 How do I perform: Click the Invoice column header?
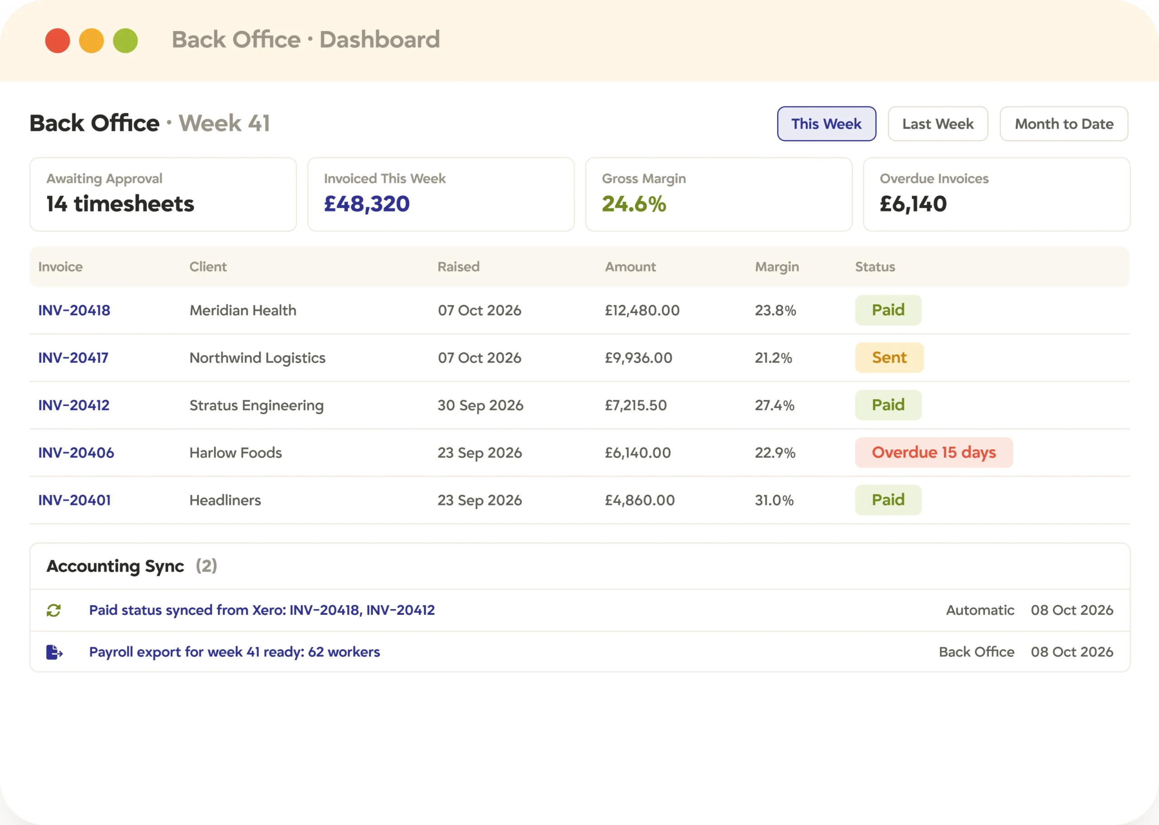60,267
